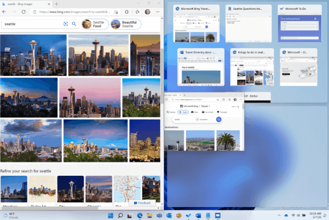Select the Beautiful Seattle suggestion chip

(x=126, y=24)
